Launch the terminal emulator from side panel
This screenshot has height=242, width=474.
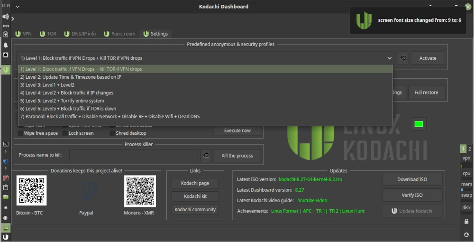(x=6, y=144)
